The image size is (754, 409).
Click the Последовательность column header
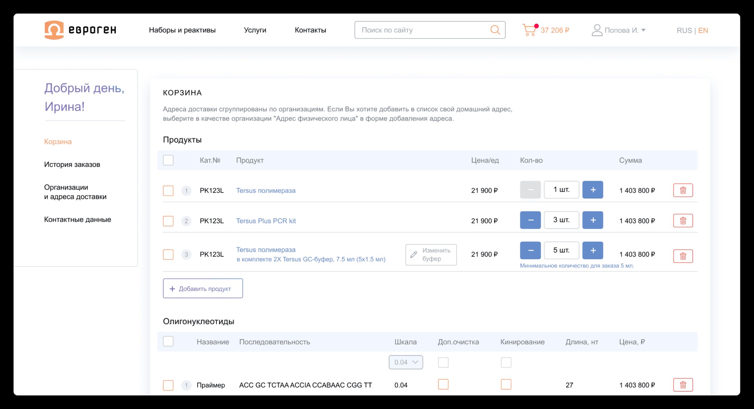coord(274,342)
